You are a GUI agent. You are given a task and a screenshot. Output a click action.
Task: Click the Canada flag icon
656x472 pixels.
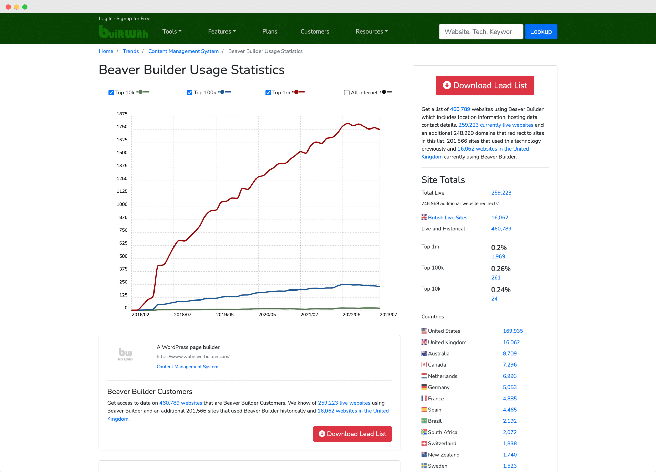pos(424,365)
